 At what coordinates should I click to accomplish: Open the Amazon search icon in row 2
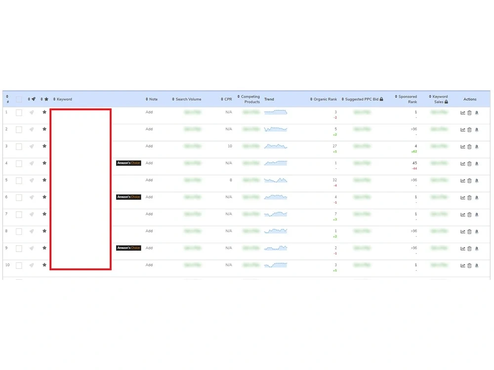477,130
